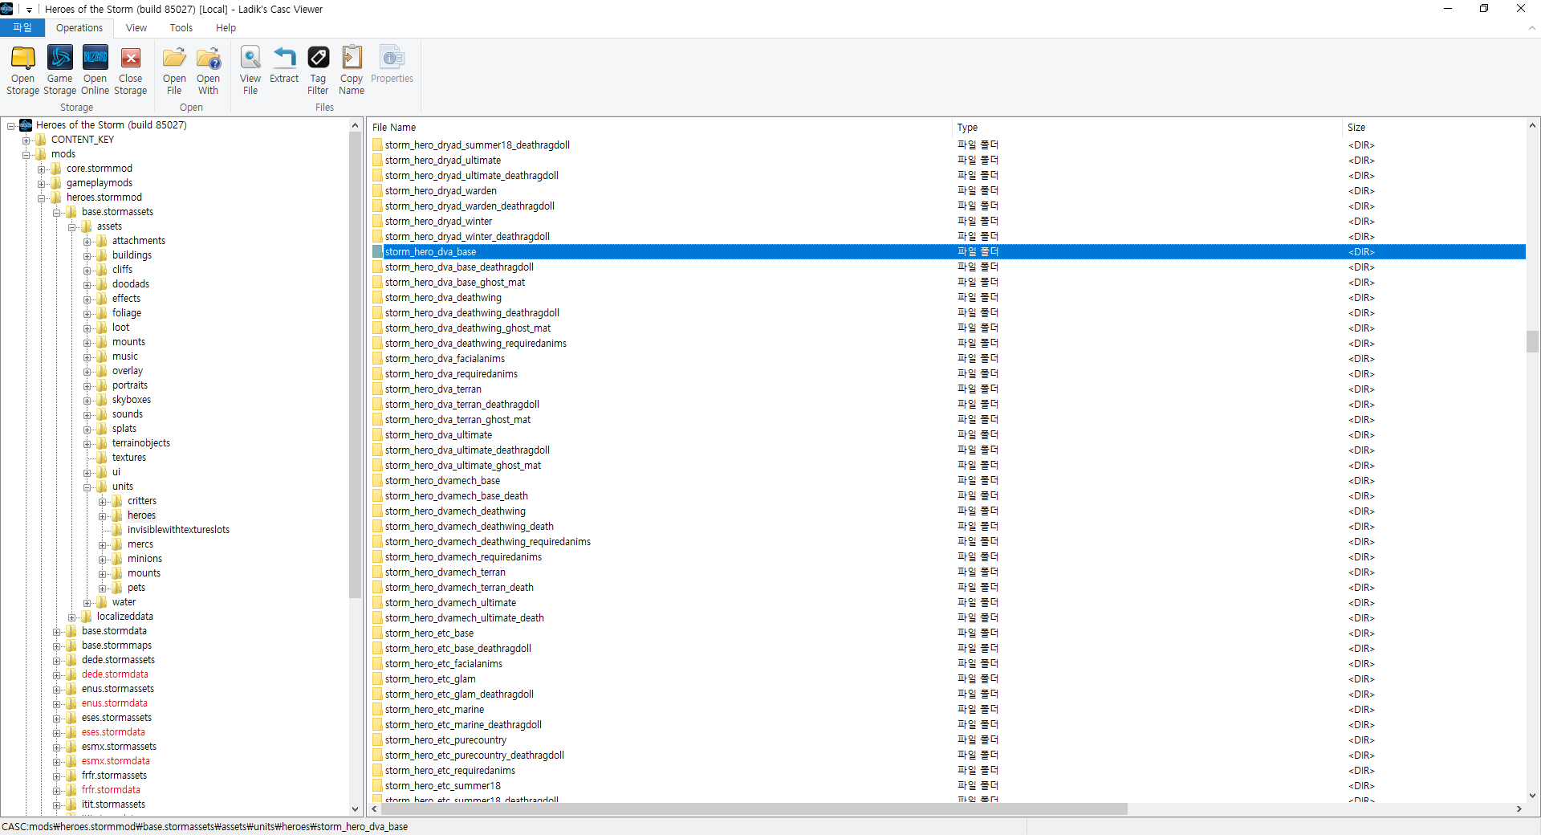Screen dimensions: 1541x835
Task: Click the Game Storage ribbon icon
Action: tap(60, 71)
